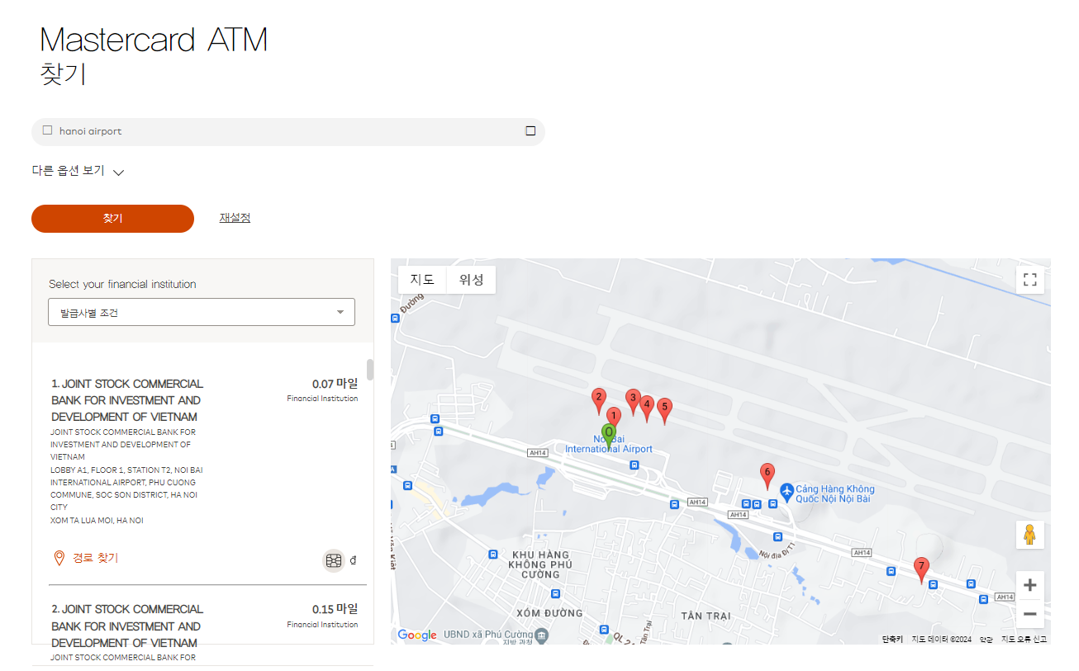Screen dimensions: 1079x671
Task: Click the green 0 search-origin marker
Action: click(x=609, y=434)
